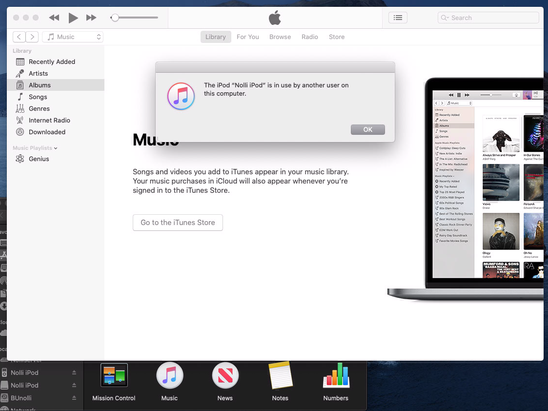Open the Up Next list icon
The height and width of the screenshot is (411, 548).
click(x=398, y=18)
